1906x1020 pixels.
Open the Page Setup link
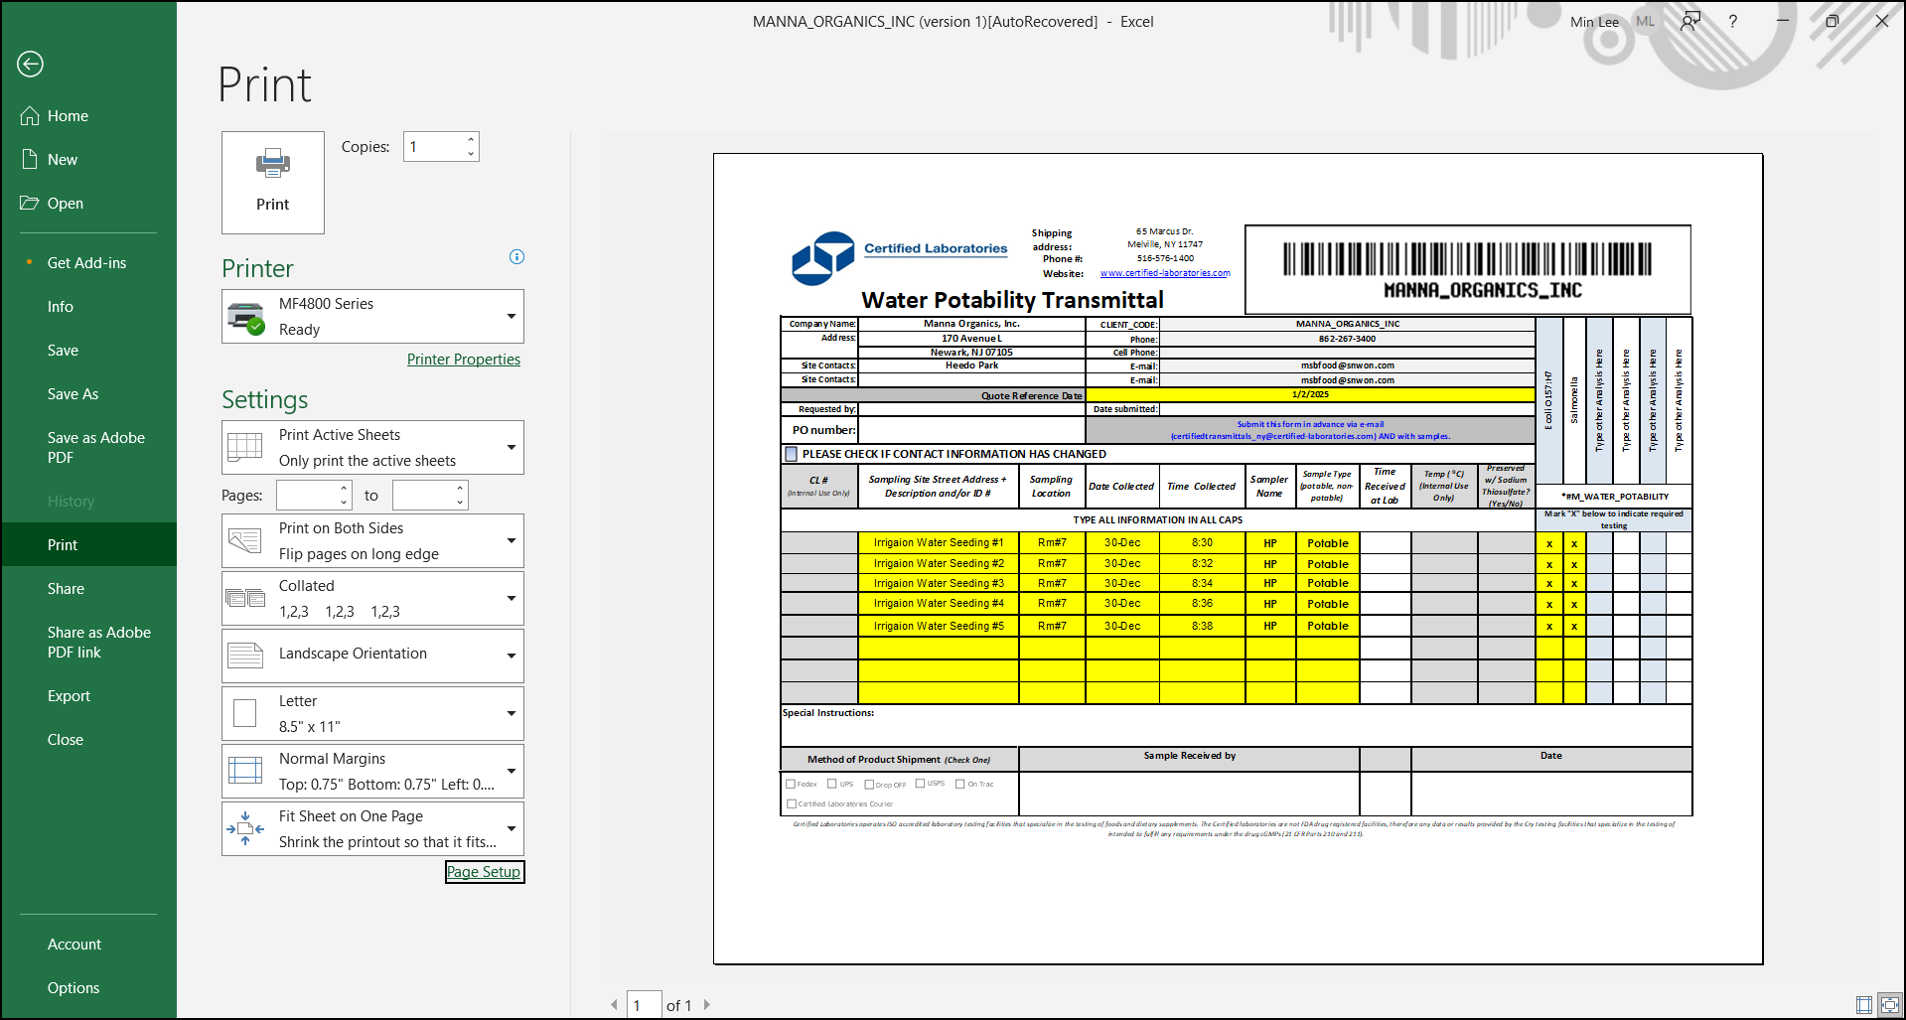[x=484, y=872]
